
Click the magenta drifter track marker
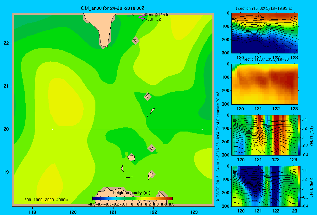pyautogui.click(x=141, y=17)
